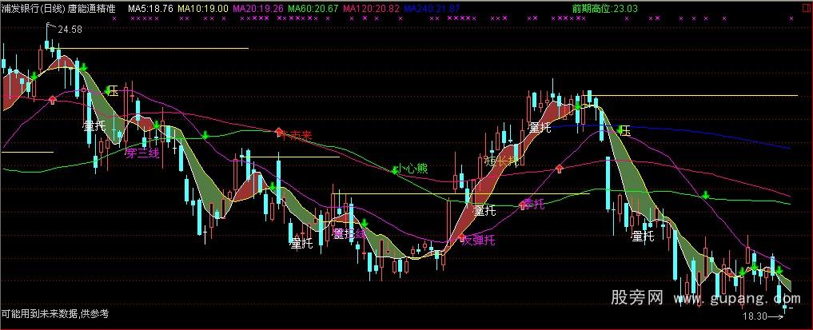Click the green down arrow beside 小心熊 label
The image size is (813, 330).
coord(395,169)
